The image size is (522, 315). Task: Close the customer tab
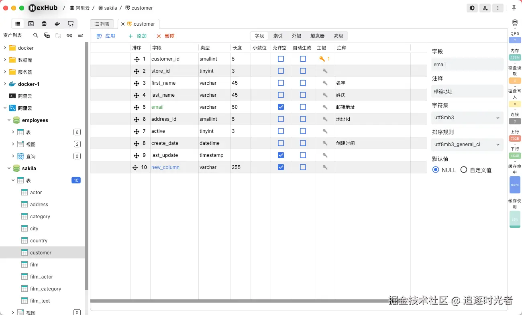123,24
